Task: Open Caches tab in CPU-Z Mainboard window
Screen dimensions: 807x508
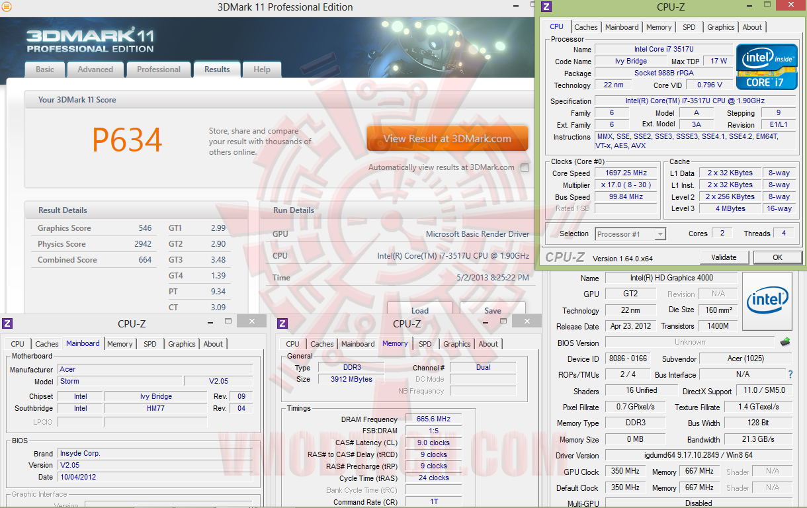Action: pyautogui.click(x=47, y=344)
